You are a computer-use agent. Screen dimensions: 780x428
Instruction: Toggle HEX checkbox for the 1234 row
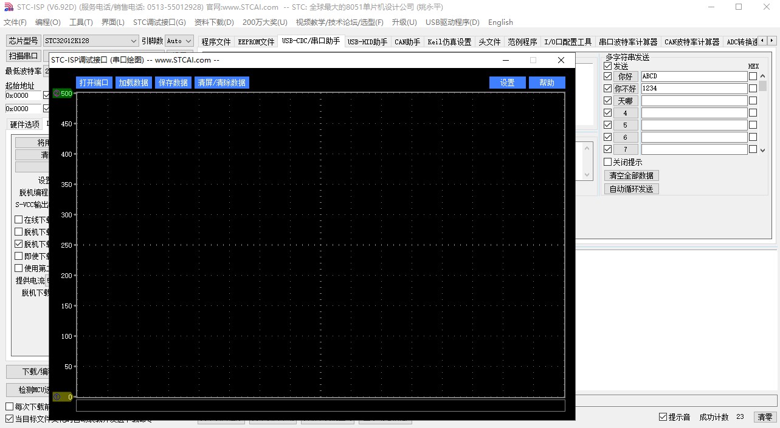(x=753, y=89)
